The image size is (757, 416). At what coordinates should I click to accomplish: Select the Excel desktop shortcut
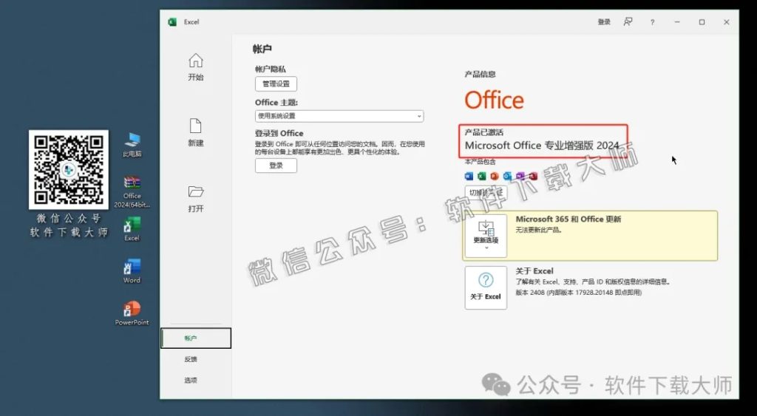coord(132,229)
